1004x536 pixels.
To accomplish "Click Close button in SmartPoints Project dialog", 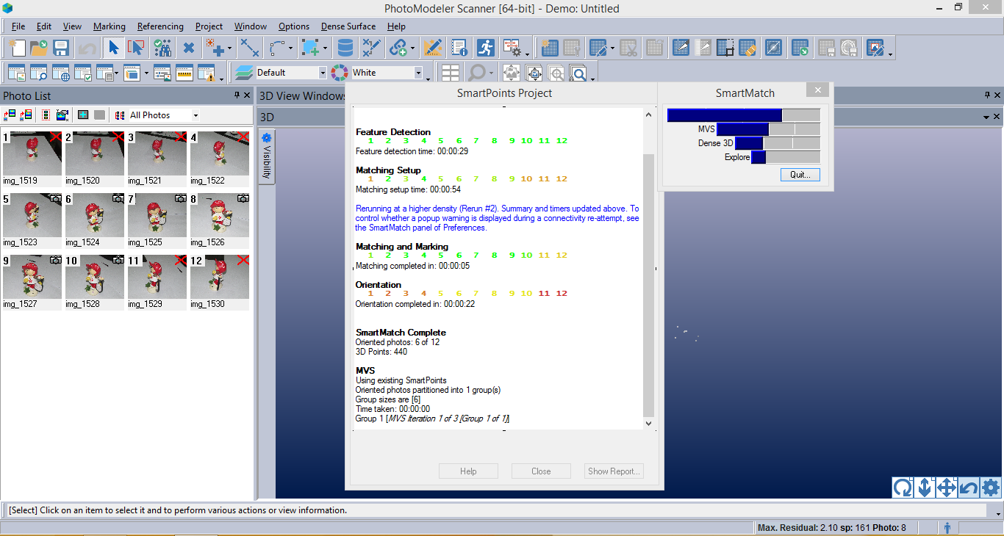I will pyautogui.click(x=541, y=471).
